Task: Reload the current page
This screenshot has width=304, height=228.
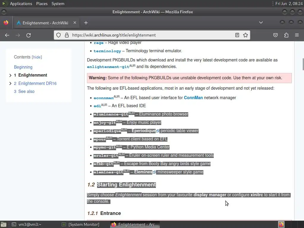Action: click(28, 35)
